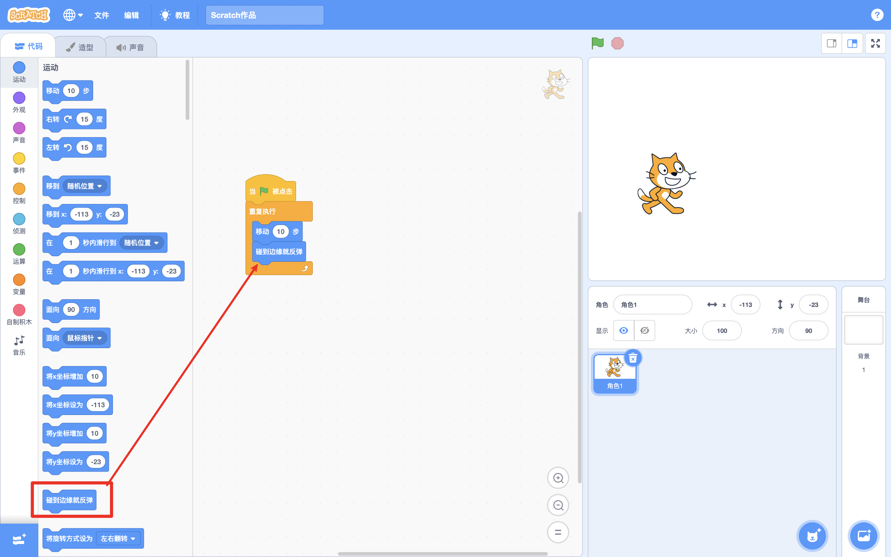Viewport: 891px width, 557px height.
Task: Select the 角色1 sprite thumbnail
Action: click(615, 373)
